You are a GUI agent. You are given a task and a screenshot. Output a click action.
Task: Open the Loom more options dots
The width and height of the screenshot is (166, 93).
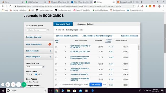(3, 84)
